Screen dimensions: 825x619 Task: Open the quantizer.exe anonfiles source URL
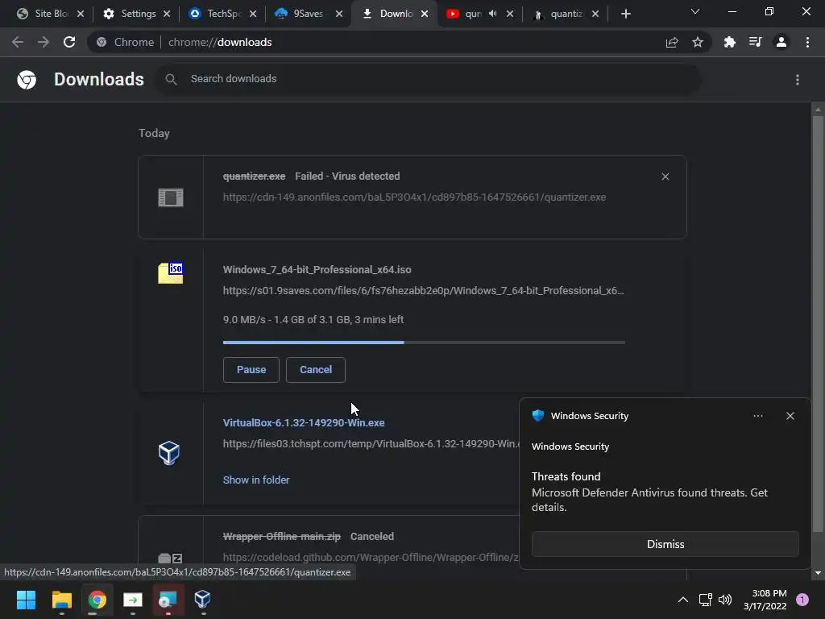click(415, 197)
